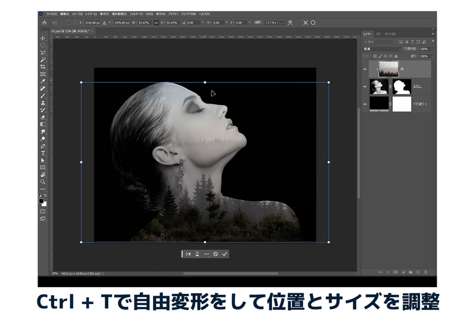476x317 pixels.
Task: Toggle lock transparent pixels
Action: (x=375, y=56)
